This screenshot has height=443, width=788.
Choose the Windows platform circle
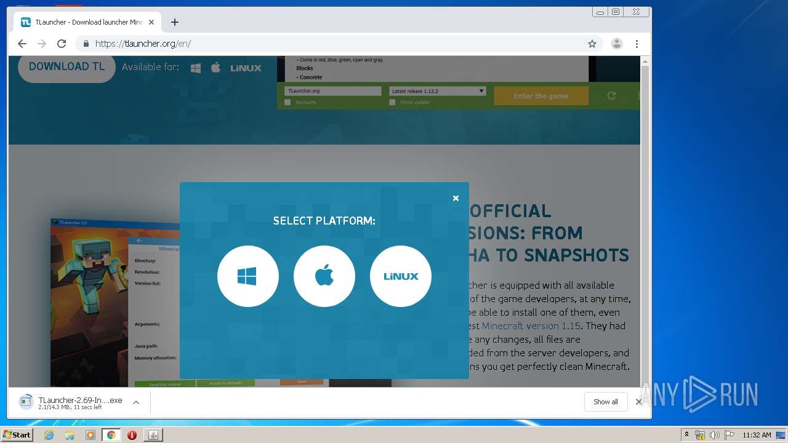(248, 276)
